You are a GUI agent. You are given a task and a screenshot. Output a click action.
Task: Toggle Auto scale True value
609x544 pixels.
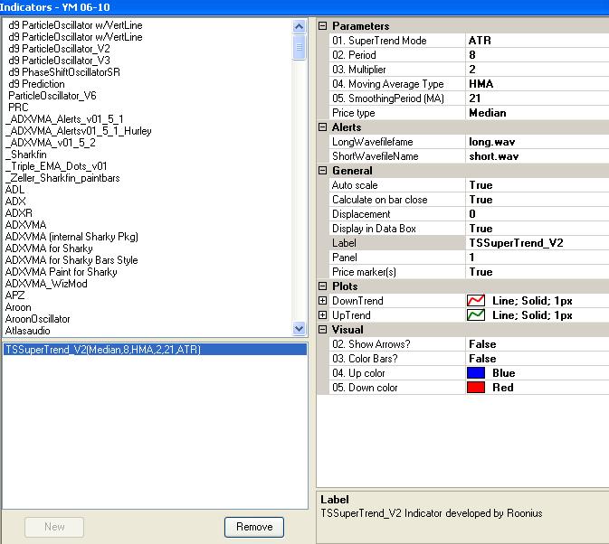(538, 185)
